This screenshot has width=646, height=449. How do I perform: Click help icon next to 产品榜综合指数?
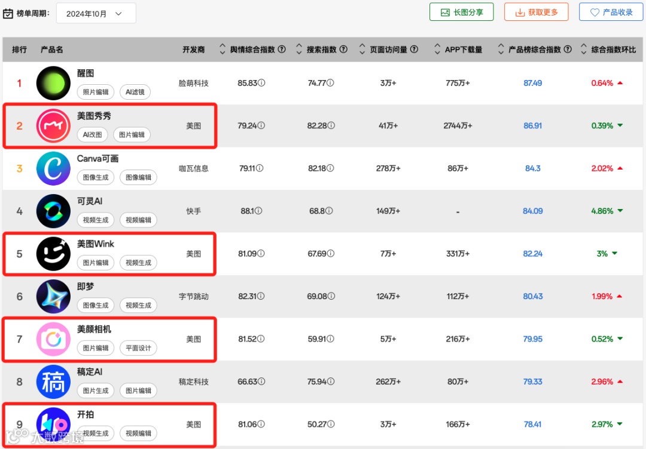point(568,50)
